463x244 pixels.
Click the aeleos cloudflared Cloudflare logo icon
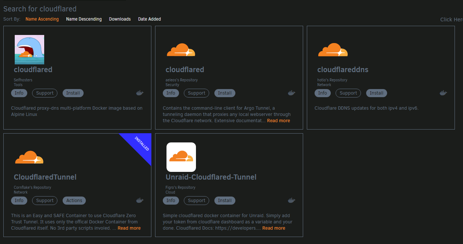pyautogui.click(x=181, y=50)
